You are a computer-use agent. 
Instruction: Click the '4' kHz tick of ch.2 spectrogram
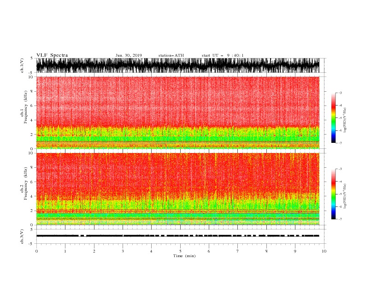tap(32, 196)
